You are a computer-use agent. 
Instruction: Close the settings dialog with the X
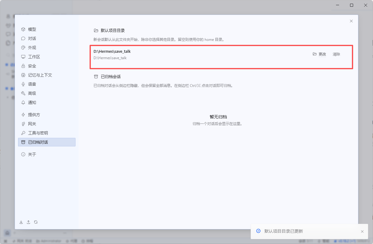click(351, 21)
